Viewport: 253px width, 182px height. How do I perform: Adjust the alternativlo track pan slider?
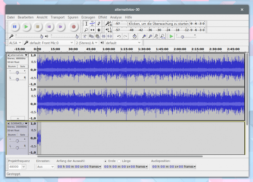(x=17, y=79)
